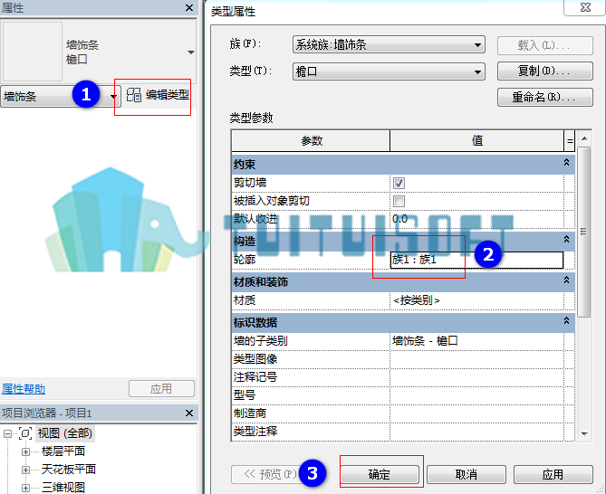Select the 天花板平面 tree item
606x494 pixels.
[x=69, y=470]
